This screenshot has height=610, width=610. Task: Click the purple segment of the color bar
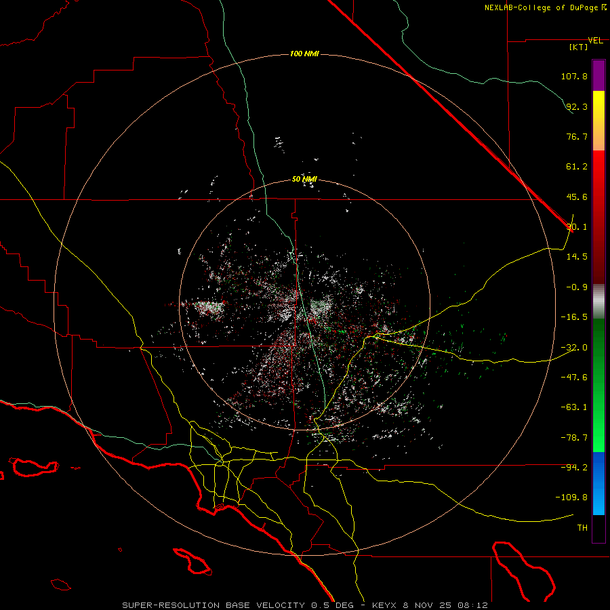coord(598,75)
